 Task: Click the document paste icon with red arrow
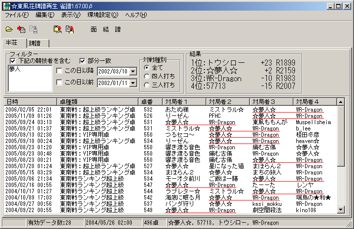(70, 29)
